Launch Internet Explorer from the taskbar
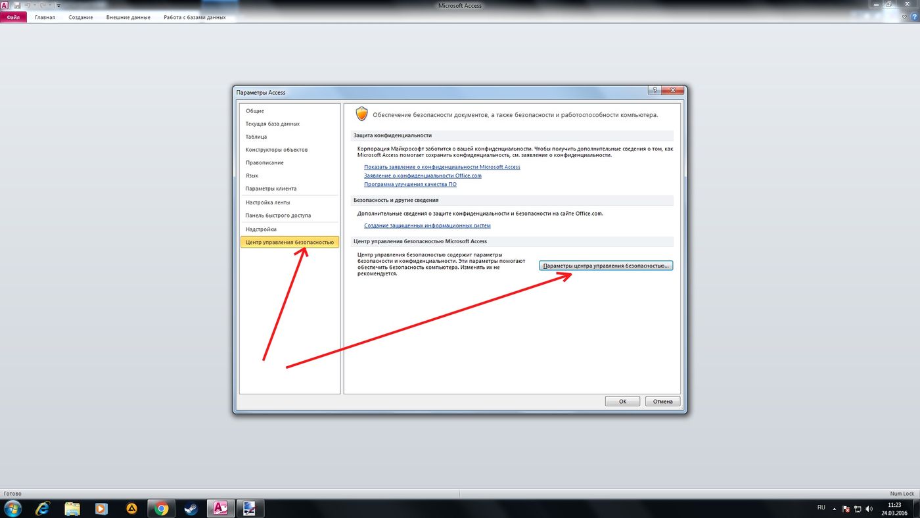Viewport: 920px width, 518px height. click(43, 508)
